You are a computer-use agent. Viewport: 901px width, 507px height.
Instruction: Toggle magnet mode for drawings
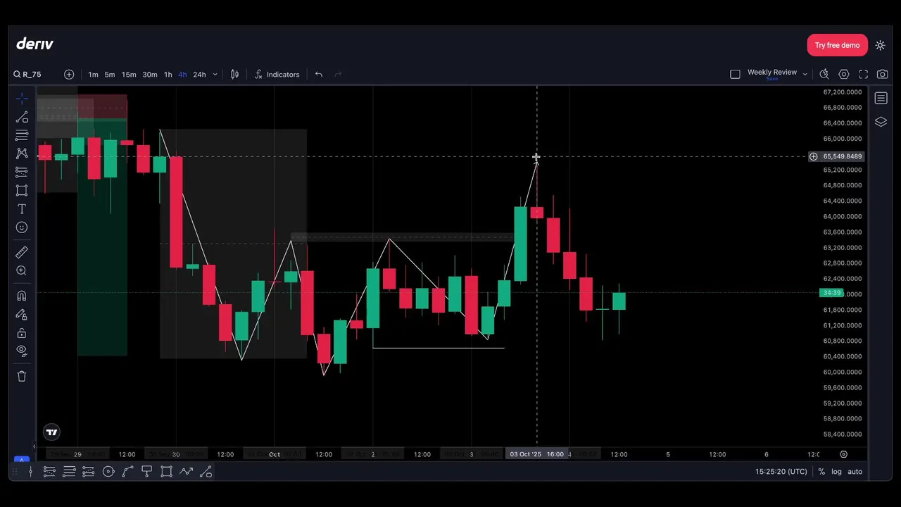(x=22, y=296)
